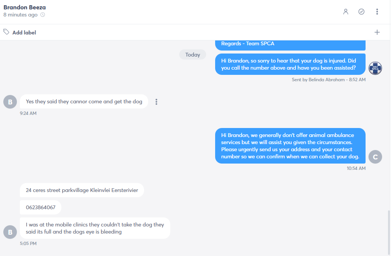Select the 'dog is injured' reply bubble
The width and height of the screenshot is (391, 256).
tap(290, 64)
